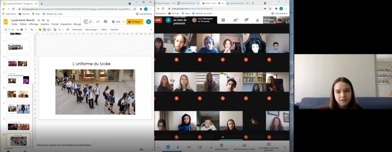Open the zoom level dropdown arrow
This screenshot has width=392, height=152.
(35, 30)
